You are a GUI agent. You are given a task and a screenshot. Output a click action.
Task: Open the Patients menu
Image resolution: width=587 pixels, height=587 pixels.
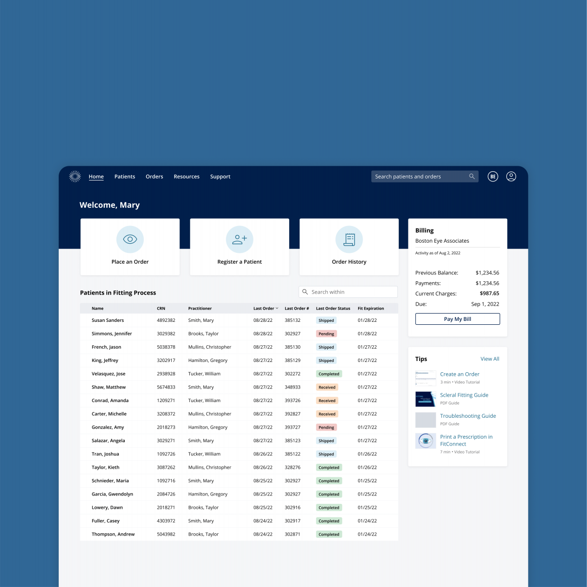pos(125,177)
